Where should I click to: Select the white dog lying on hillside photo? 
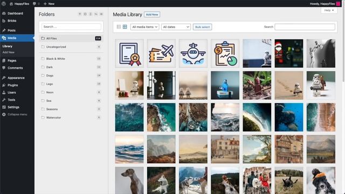[x=161, y=181]
